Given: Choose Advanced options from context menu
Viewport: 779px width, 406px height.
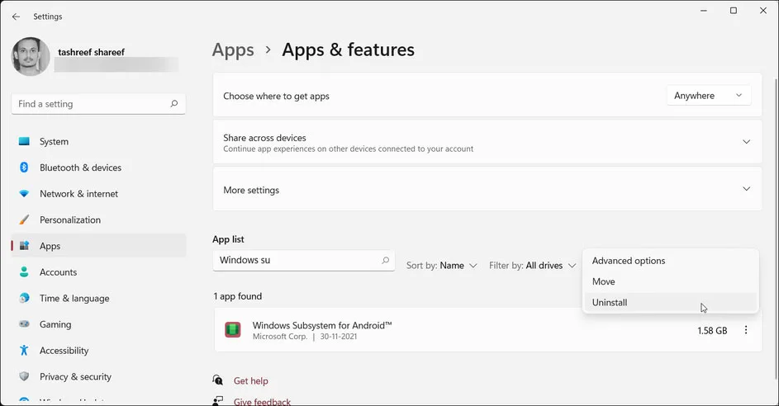Looking at the screenshot, I should tap(671, 261).
